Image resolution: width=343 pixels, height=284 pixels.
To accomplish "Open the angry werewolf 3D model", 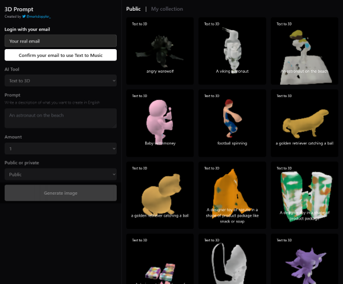I will (x=160, y=51).
